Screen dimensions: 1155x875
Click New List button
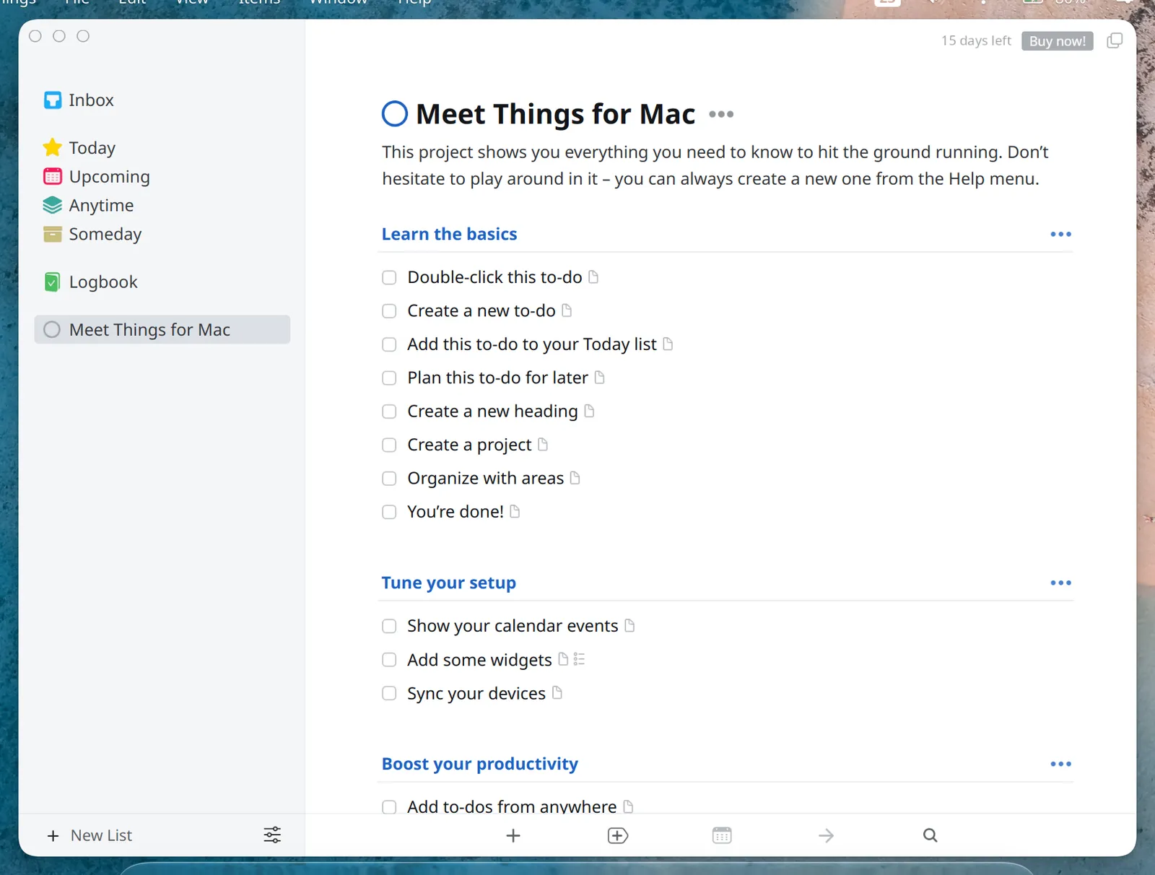pos(90,835)
